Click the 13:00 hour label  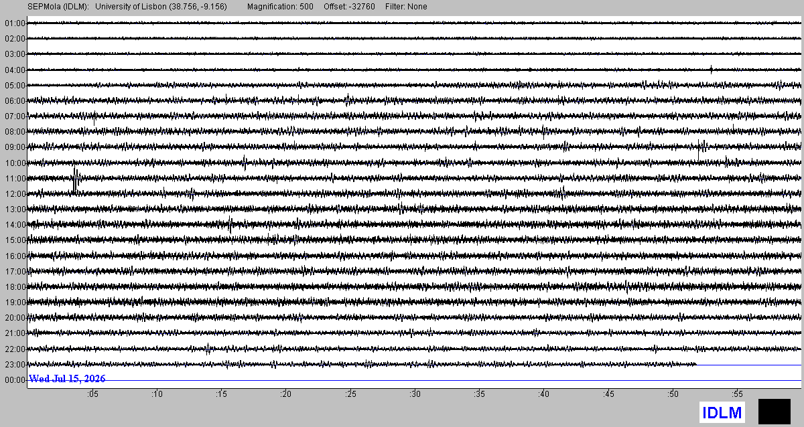pos(15,209)
